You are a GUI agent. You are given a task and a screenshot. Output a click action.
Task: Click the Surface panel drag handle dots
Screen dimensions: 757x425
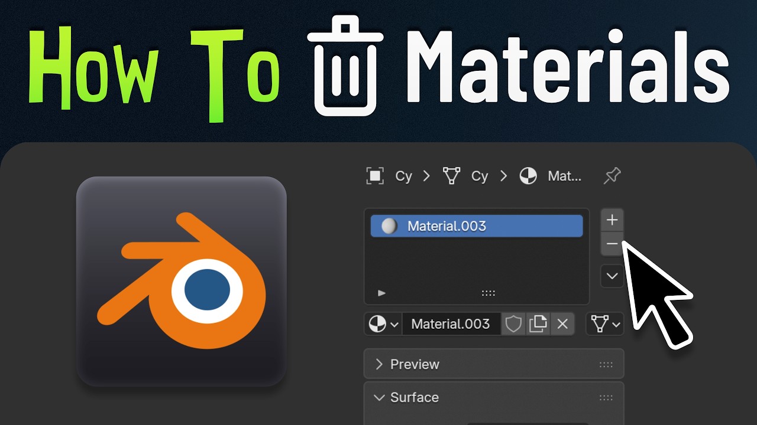point(606,398)
